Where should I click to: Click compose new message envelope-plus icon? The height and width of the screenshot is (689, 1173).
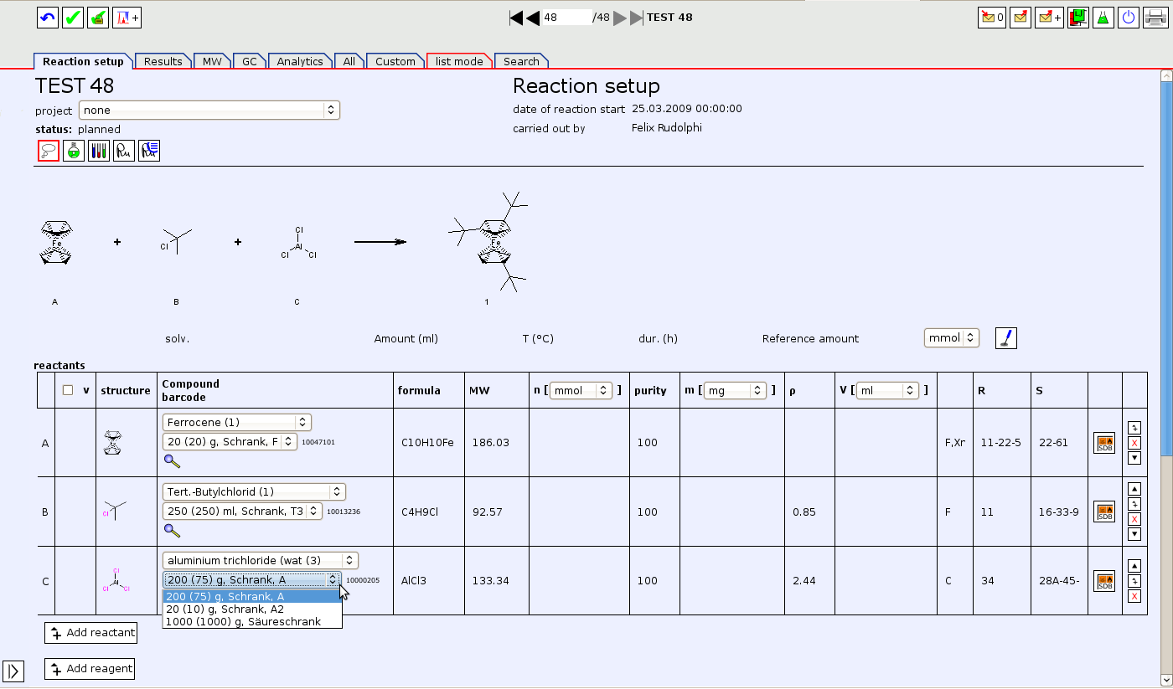[x=1049, y=18]
